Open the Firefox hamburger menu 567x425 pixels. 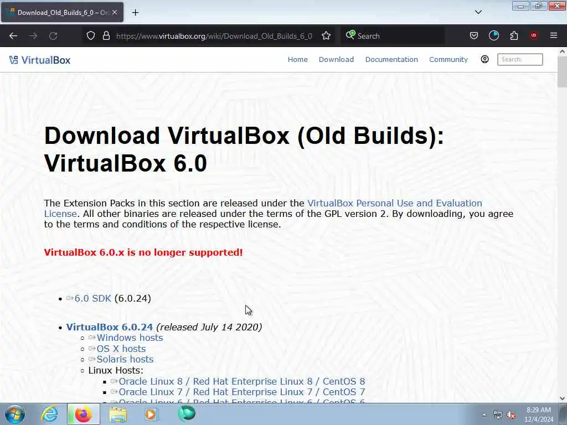(554, 35)
